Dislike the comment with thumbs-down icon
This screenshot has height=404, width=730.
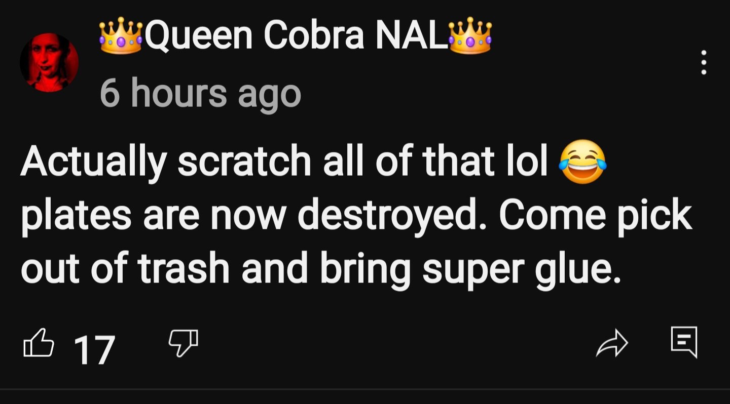(x=182, y=343)
